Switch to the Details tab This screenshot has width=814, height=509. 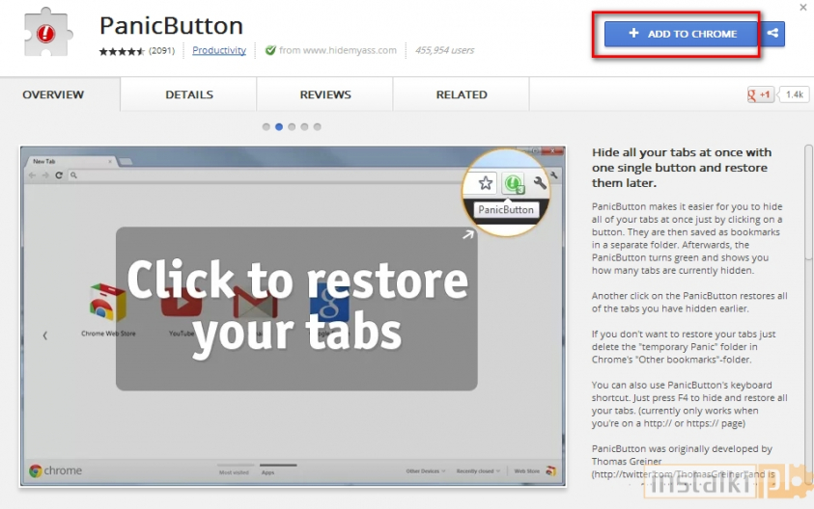coord(188,94)
